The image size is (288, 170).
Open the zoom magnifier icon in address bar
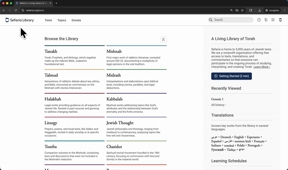pos(231,10)
